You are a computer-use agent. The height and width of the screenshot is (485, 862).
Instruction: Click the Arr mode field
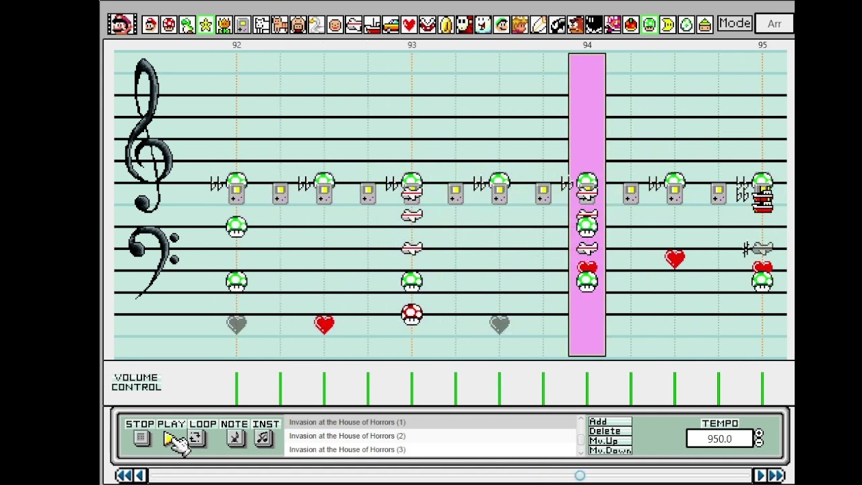(774, 24)
